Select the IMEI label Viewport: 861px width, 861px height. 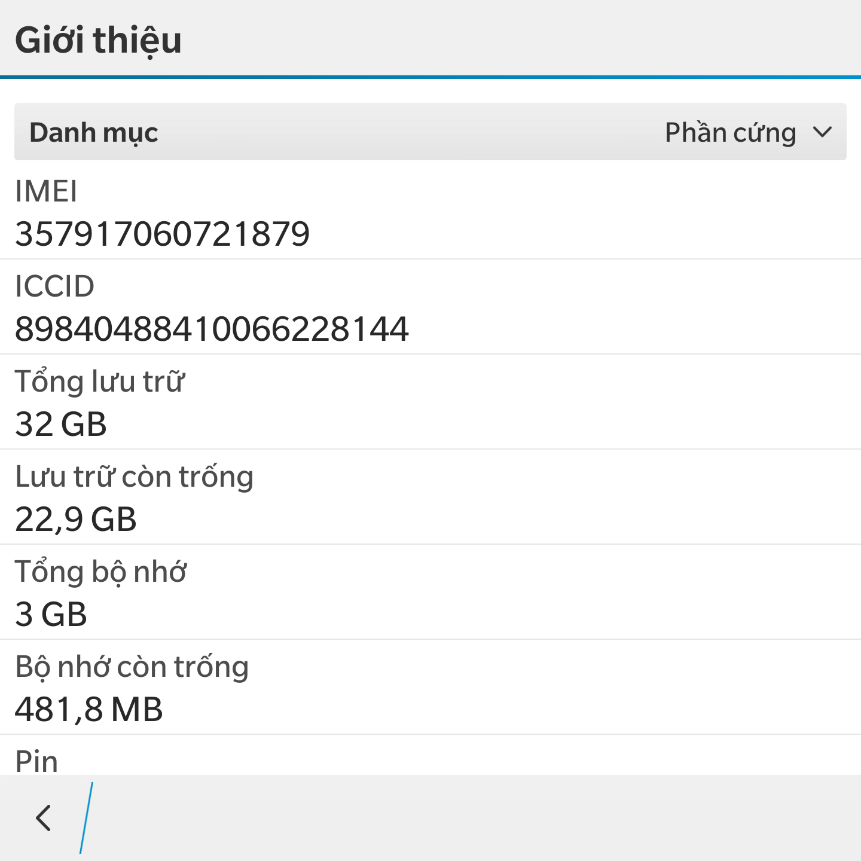(46, 191)
